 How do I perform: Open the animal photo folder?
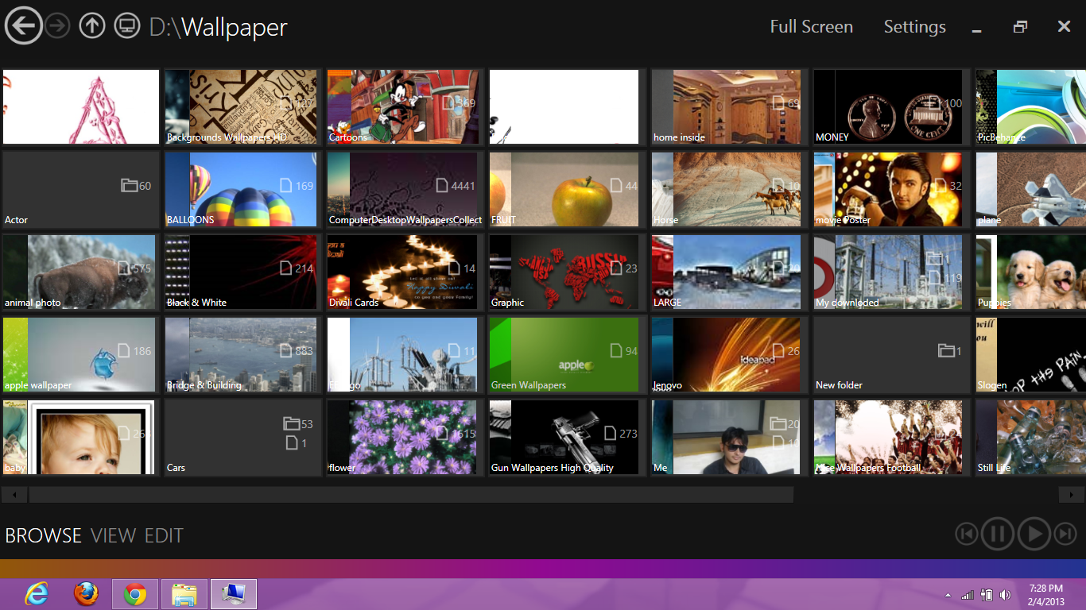[x=80, y=272]
